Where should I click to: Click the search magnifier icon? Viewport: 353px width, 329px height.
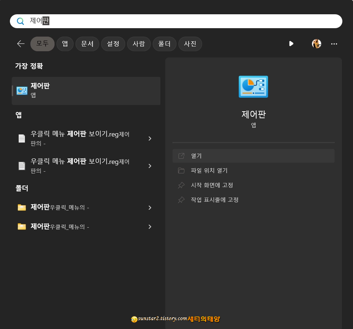click(x=20, y=21)
